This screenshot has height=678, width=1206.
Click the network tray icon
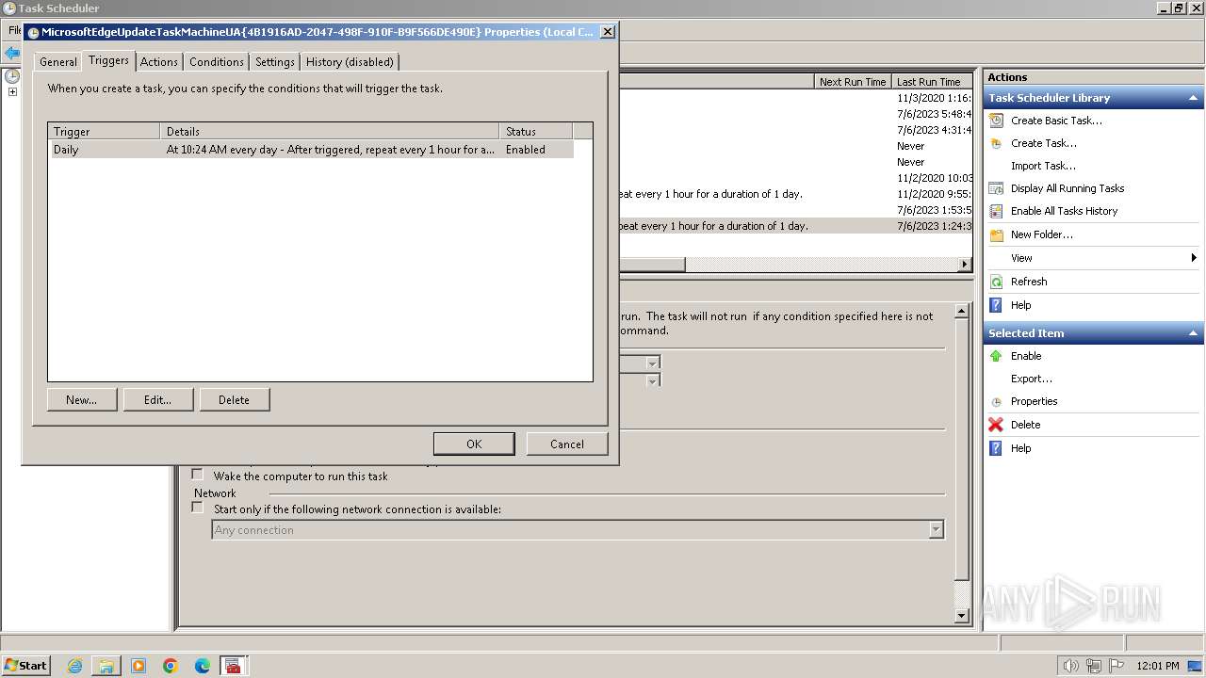click(x=1094, y=666)
